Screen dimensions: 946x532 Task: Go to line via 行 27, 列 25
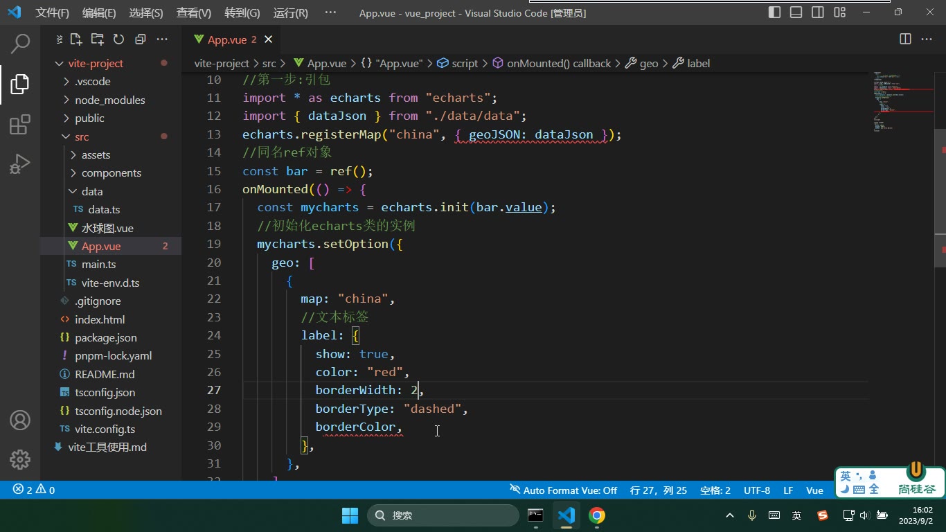[659, 490]
